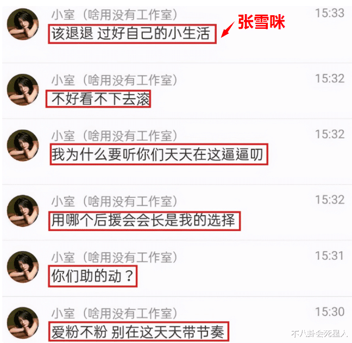Viewport: 352px width, 343px height.
Task: Click the red '张雪咪' annotation label
Action: (x=261, y=22)
